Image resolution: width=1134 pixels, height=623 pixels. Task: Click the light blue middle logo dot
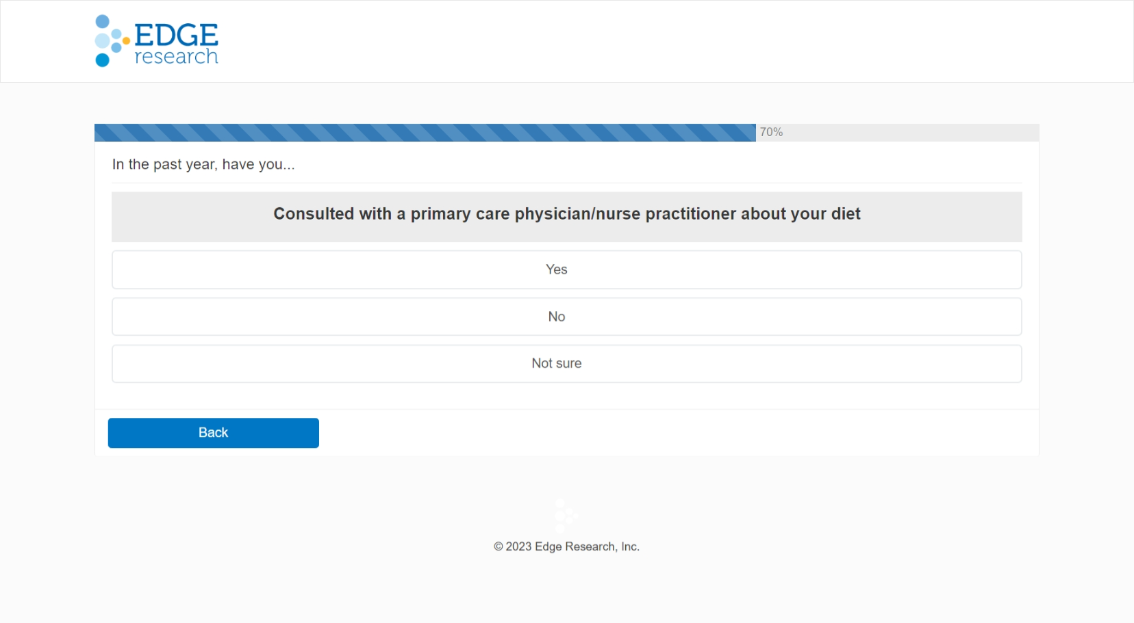102,41
